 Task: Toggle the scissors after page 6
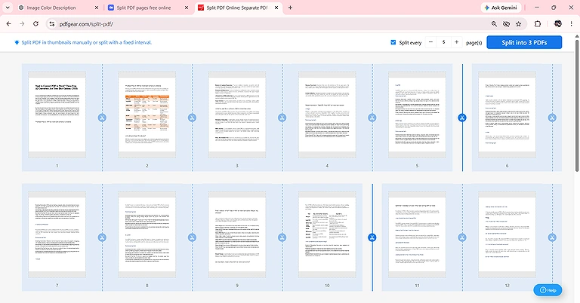click(552, 118)
